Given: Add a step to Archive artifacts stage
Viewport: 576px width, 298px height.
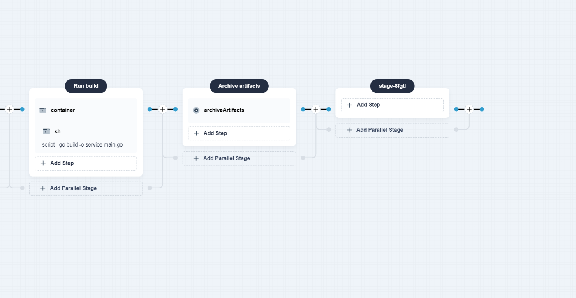Looking at the screenshot, I should tap(239, 133).
